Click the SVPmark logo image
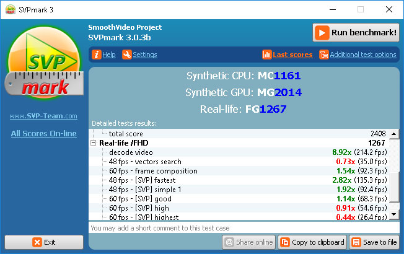Image resolution: width=404 pixels, height=254 pixels. (x=44, y=63)
